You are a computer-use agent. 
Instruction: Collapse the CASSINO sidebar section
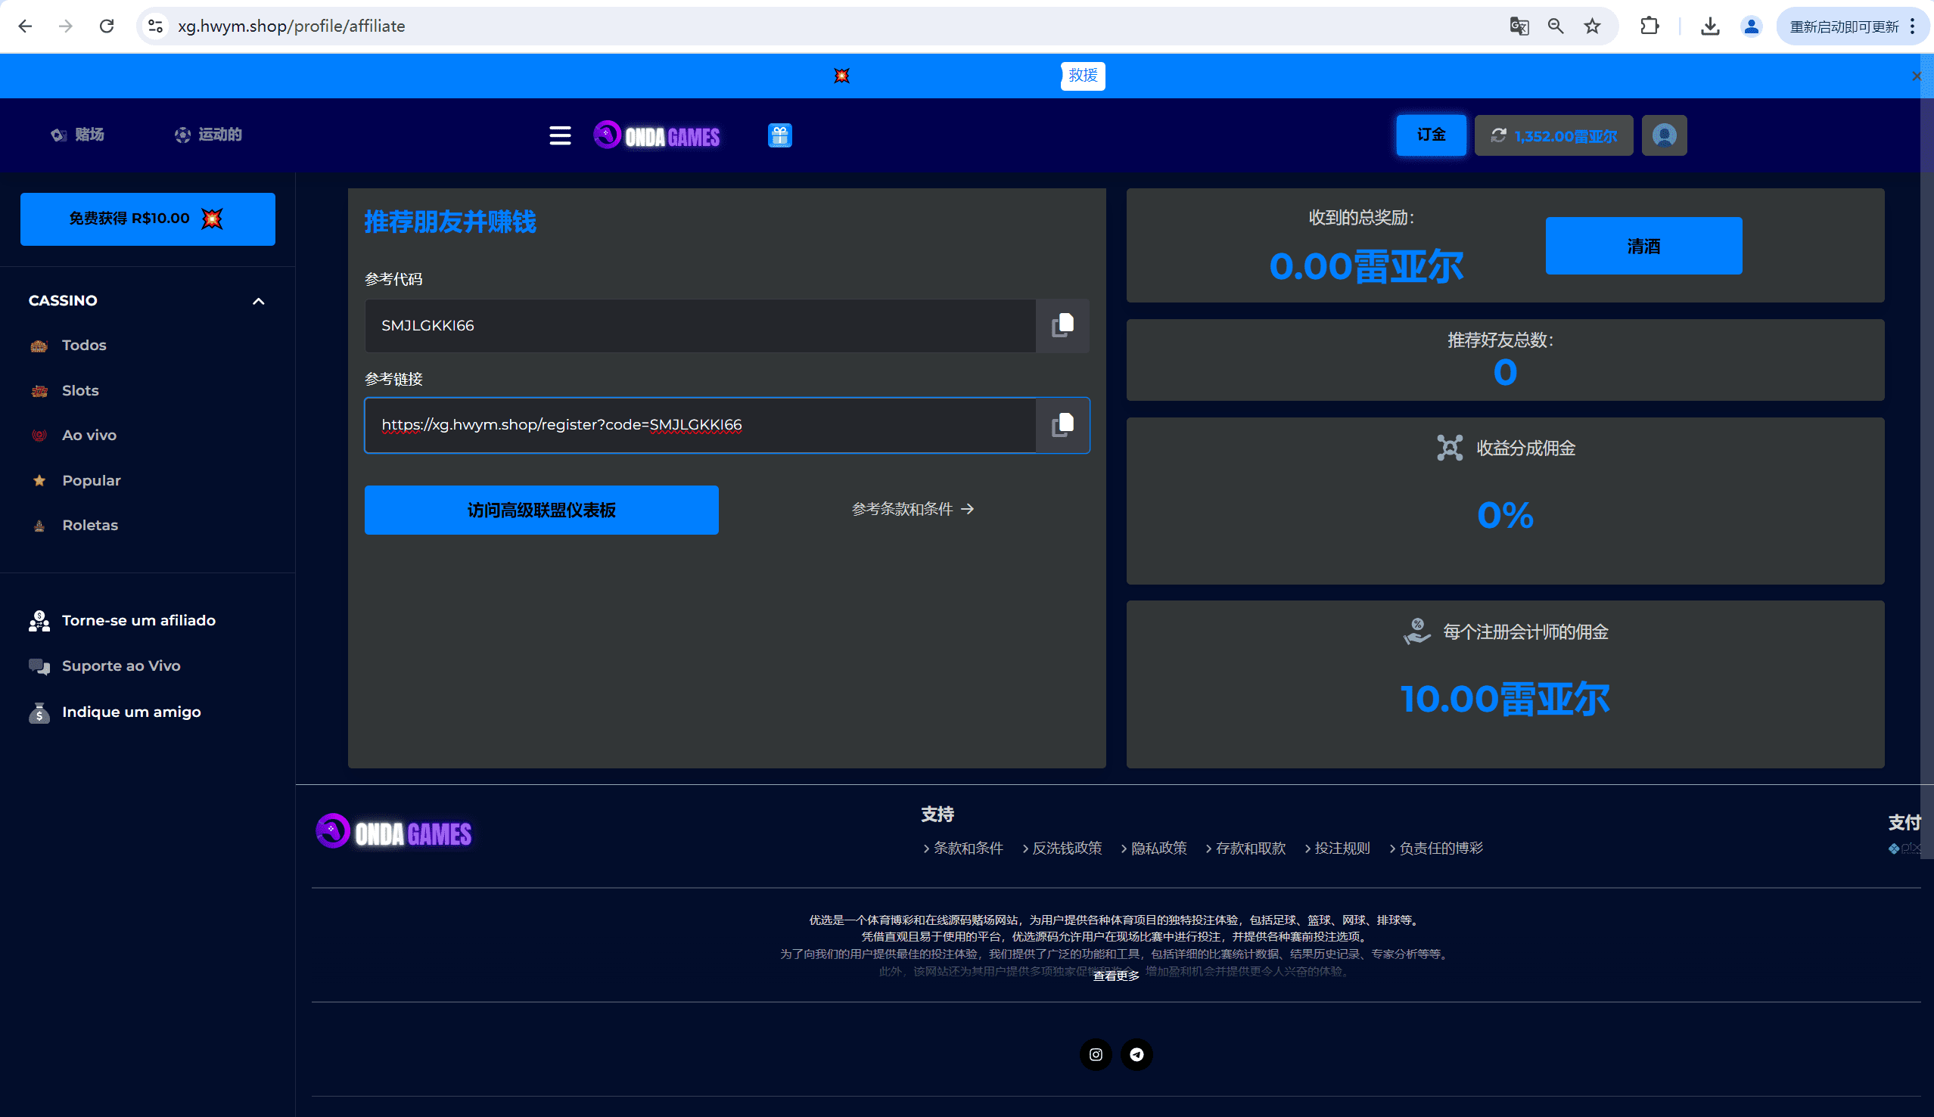(x=258, y=301)
